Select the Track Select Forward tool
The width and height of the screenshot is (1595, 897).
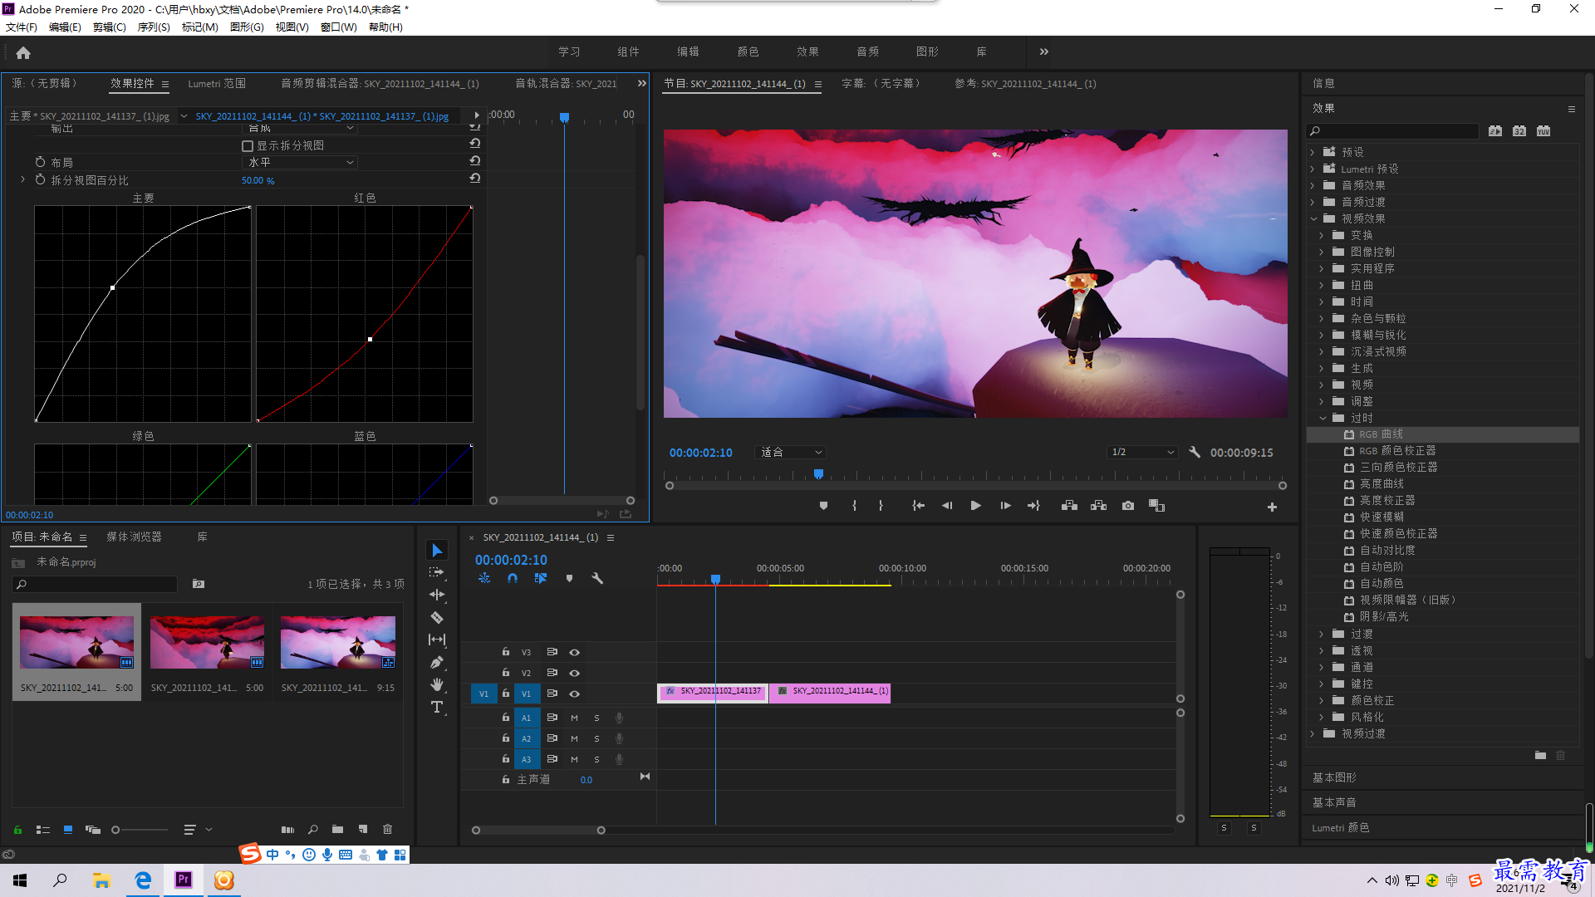437,573
